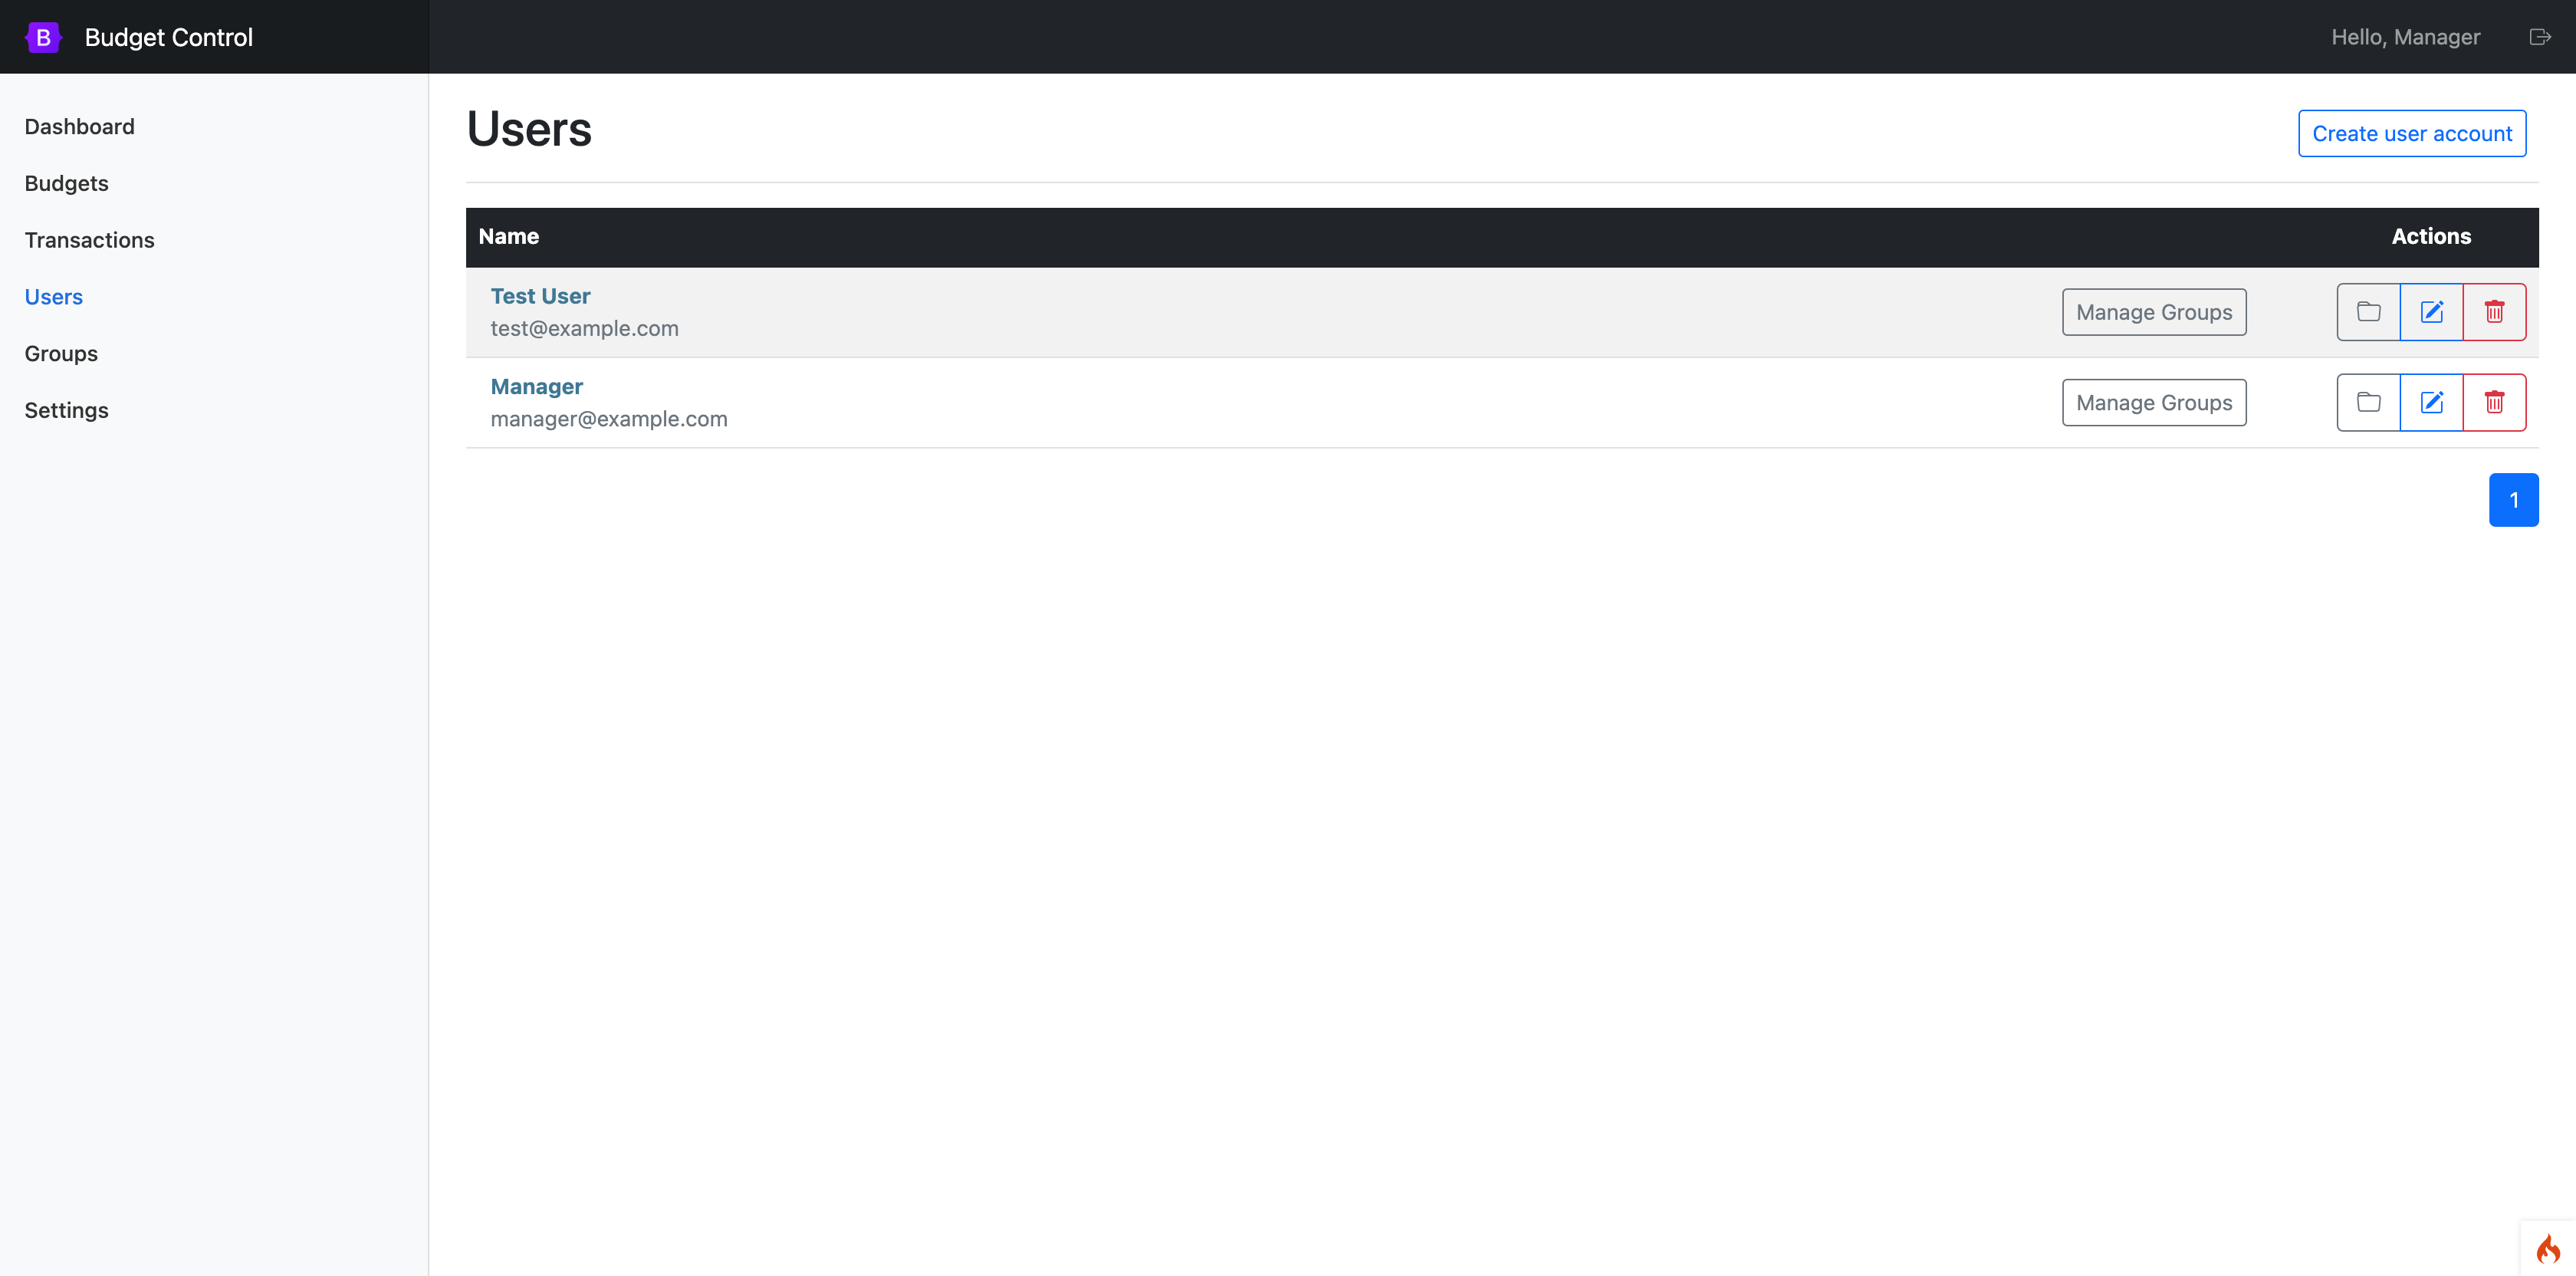Delete Test User with the trash icon
The image size is (2576, 1276).
pyautogui.click(x=2494, y=312)
